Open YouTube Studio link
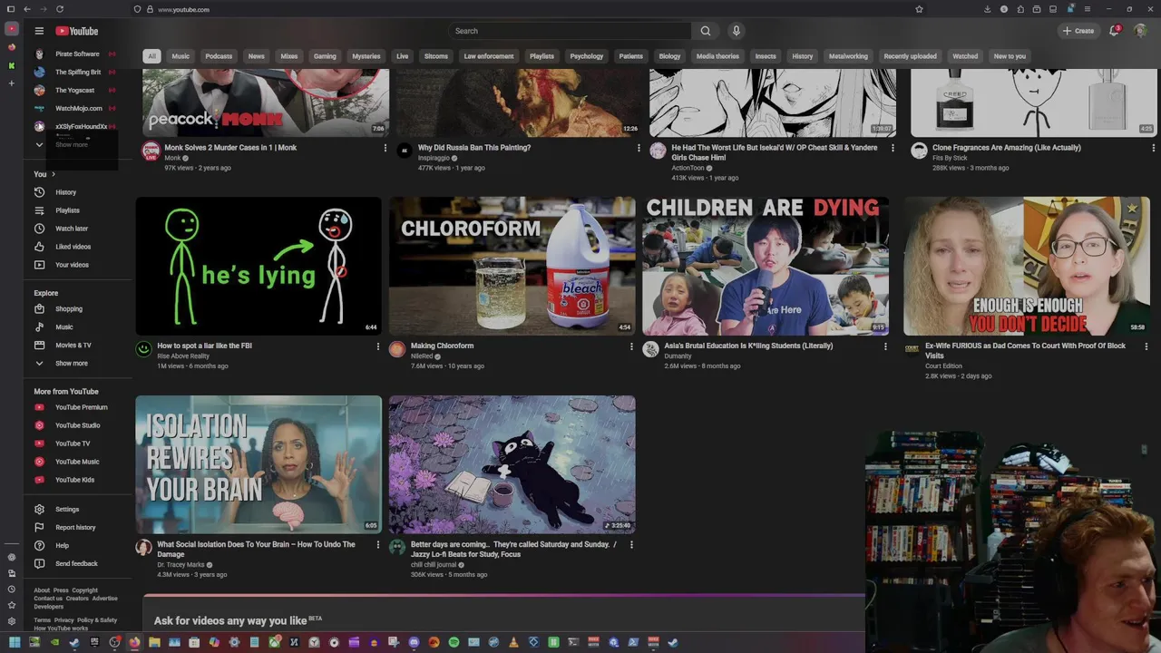Image resolution: width=1161 pixels, height=653 pixels. [x=76, y=425]
